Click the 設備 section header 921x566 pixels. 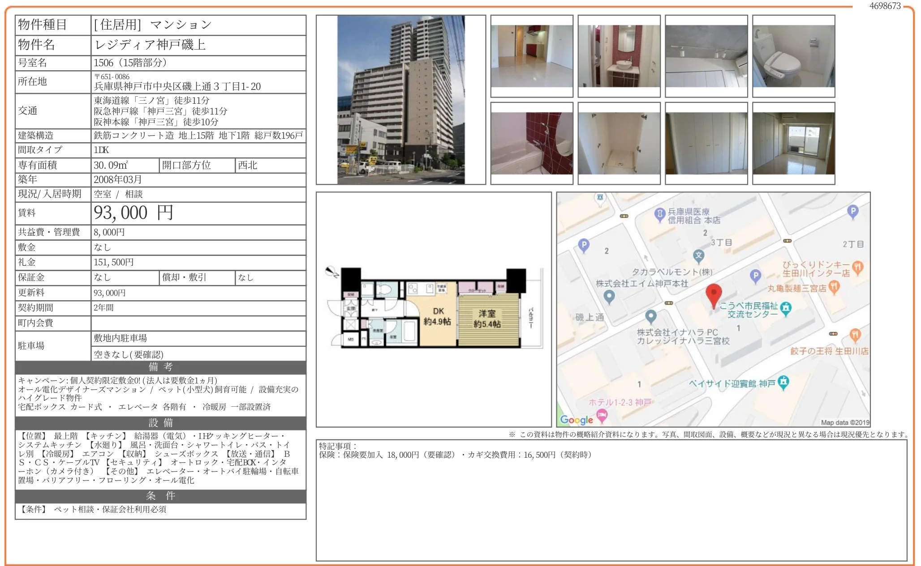(x=160, y=423)
